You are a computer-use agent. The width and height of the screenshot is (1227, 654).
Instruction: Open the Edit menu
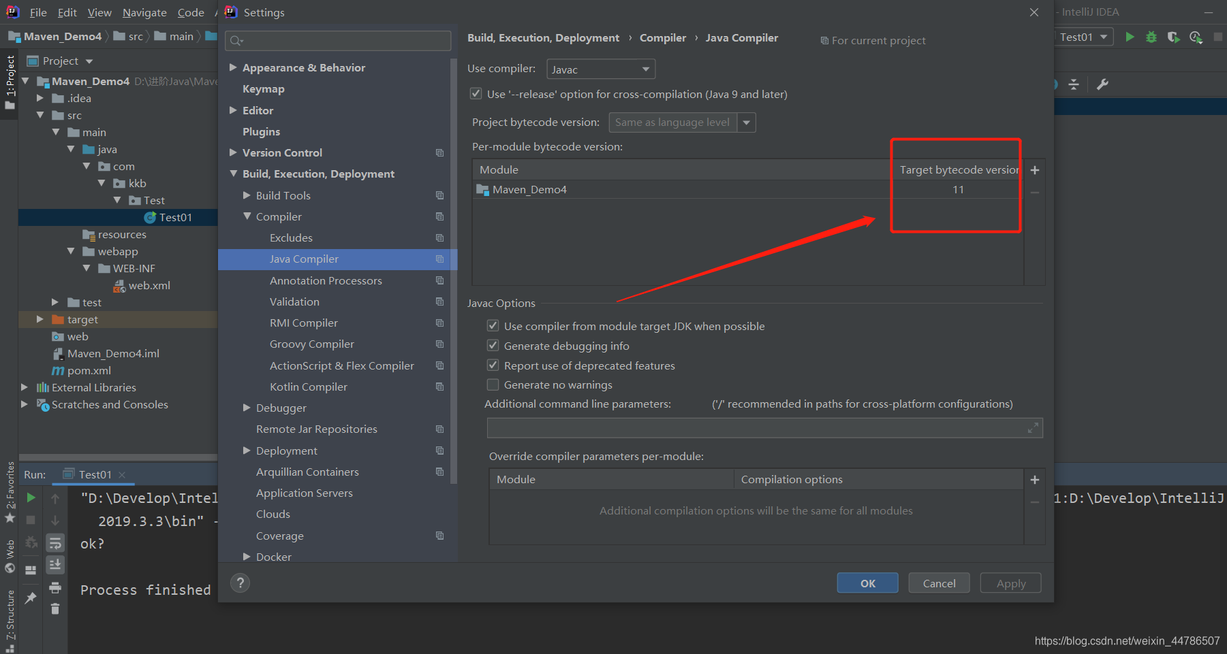pyautogui.click(x=67, y=12)
